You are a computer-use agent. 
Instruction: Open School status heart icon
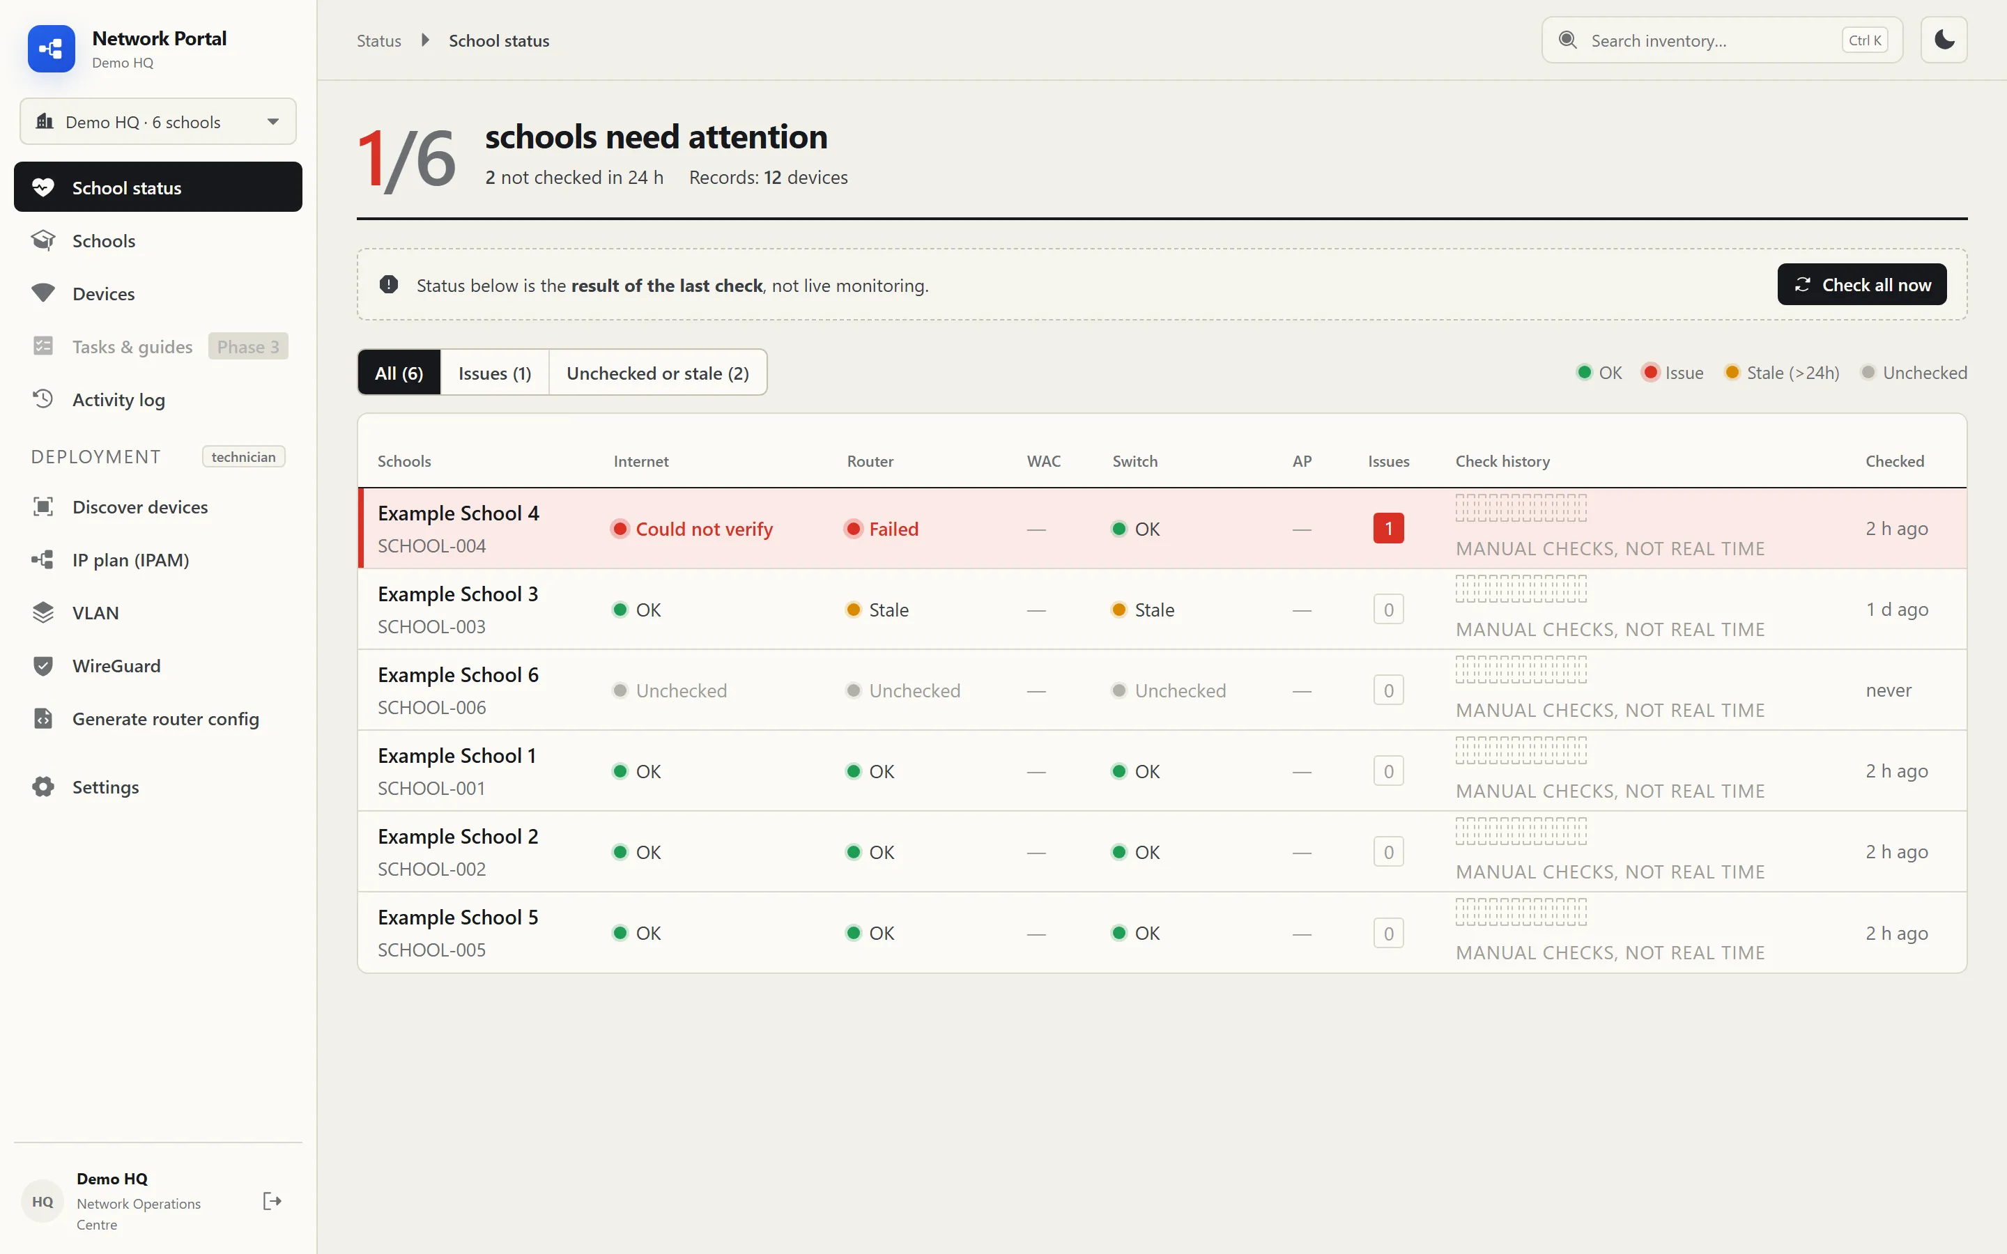click(x=43, y=187)
